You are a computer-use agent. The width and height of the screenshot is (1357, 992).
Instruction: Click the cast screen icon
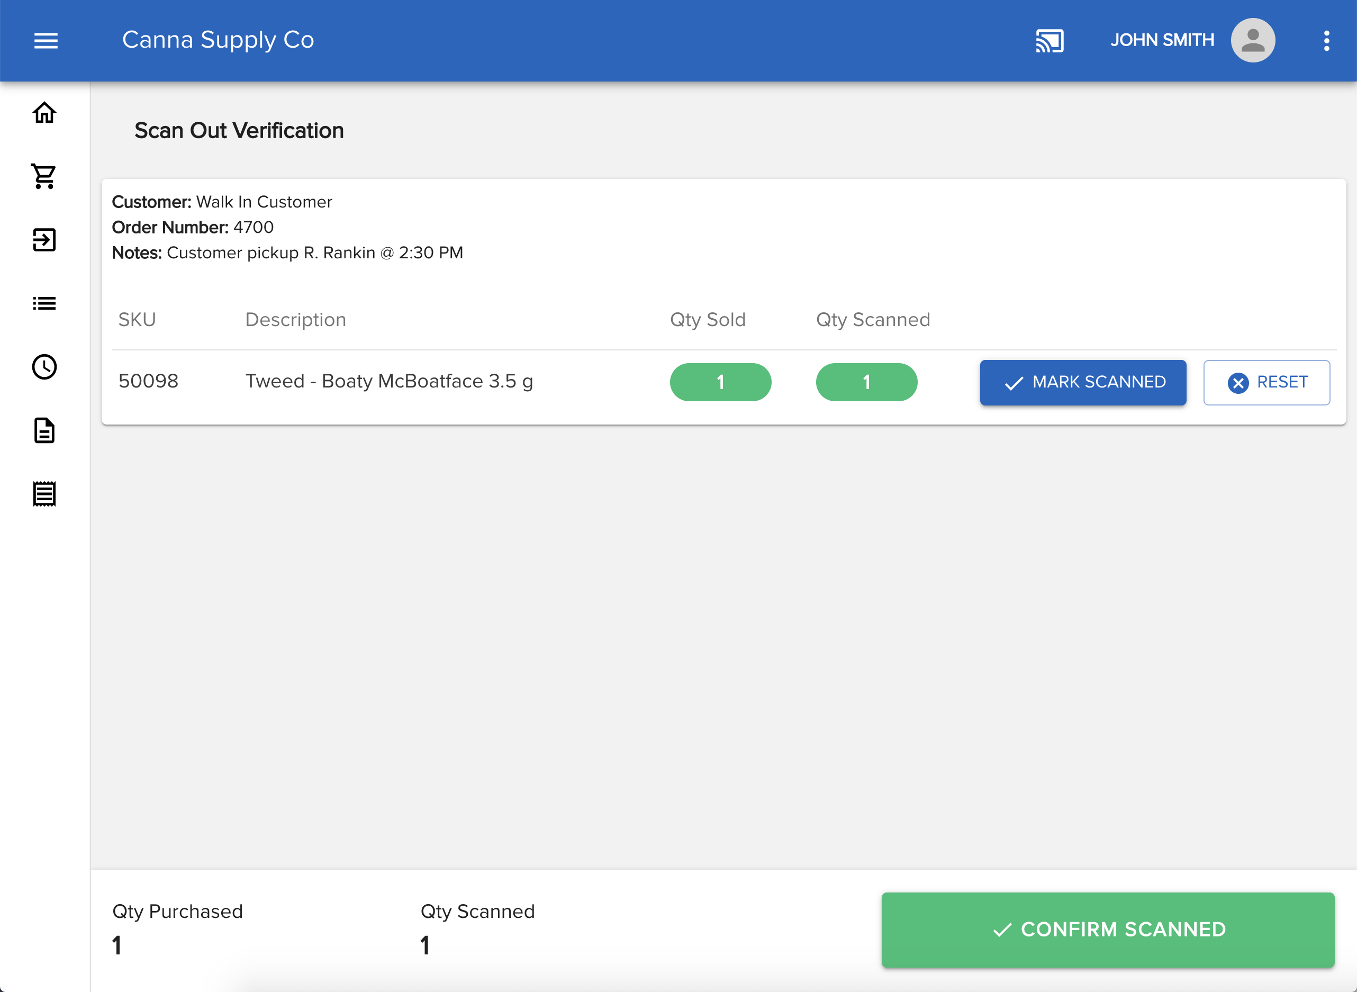(1049, 40)
